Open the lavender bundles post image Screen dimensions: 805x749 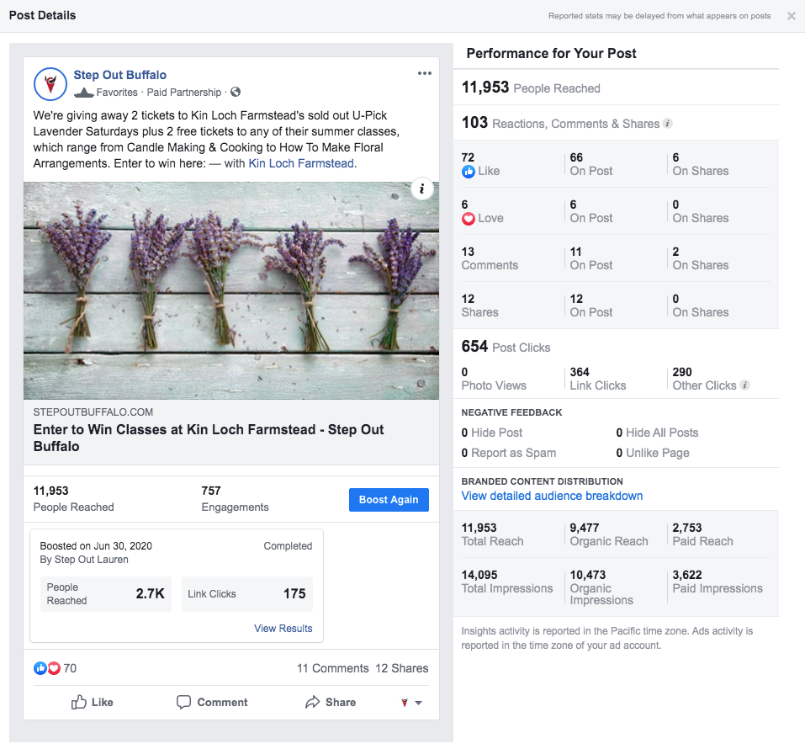point(231,291)
